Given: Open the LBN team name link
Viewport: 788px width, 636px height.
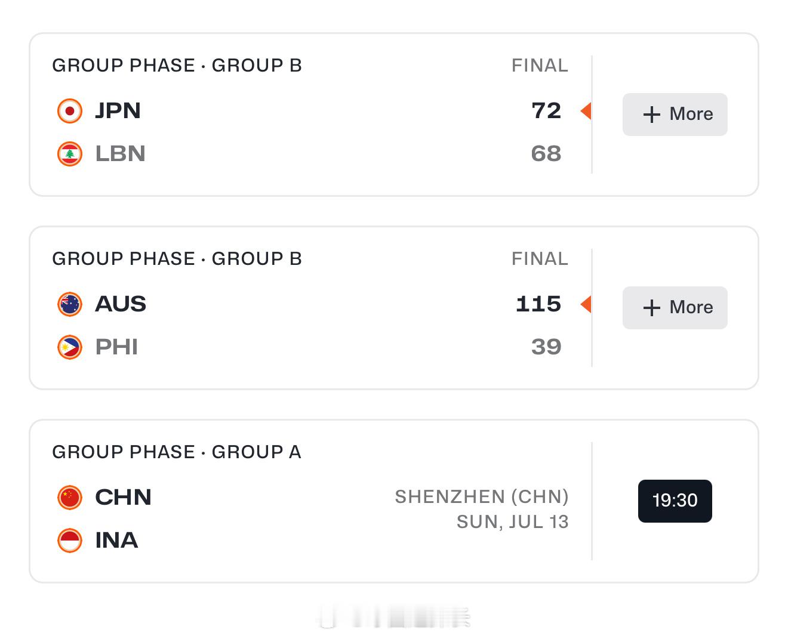Looking at the screenshot, I should click(120, 154).
